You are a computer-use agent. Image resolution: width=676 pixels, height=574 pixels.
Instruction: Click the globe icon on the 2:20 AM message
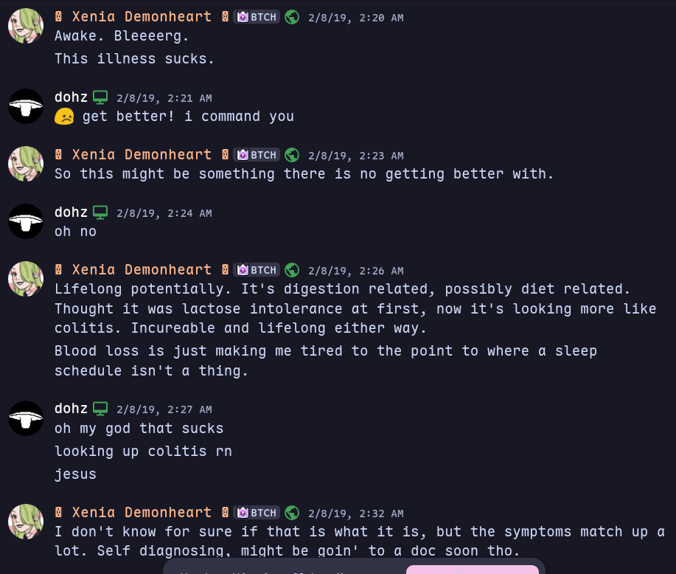click(x=292, y=17)
